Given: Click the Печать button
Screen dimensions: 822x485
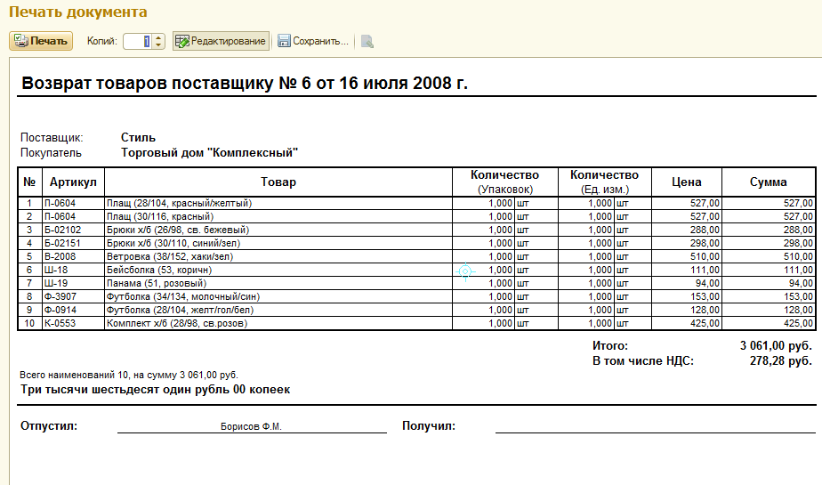Looking at the screenshot, I should (41, 41).
